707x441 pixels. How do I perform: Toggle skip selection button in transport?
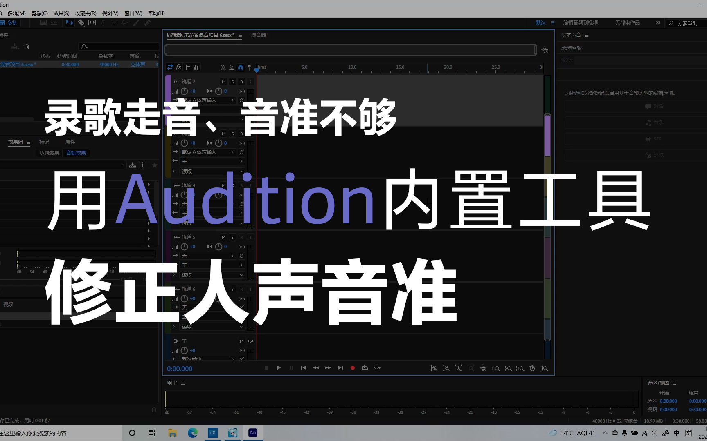[377, 368]
